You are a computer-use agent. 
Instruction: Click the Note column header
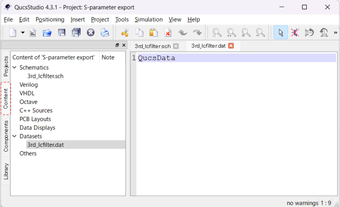click(x=108, y=57)
